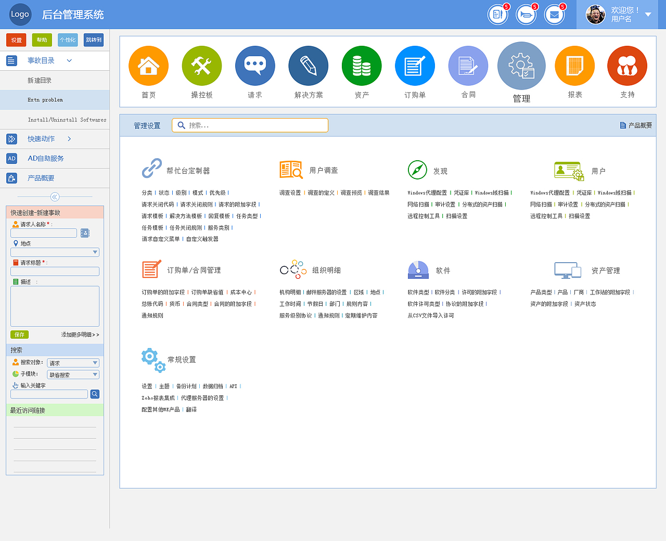The height and width of the screenshot is (541, 666).
Task: Collapse the sidebar with the double-arrow icon
Action: 55,197
